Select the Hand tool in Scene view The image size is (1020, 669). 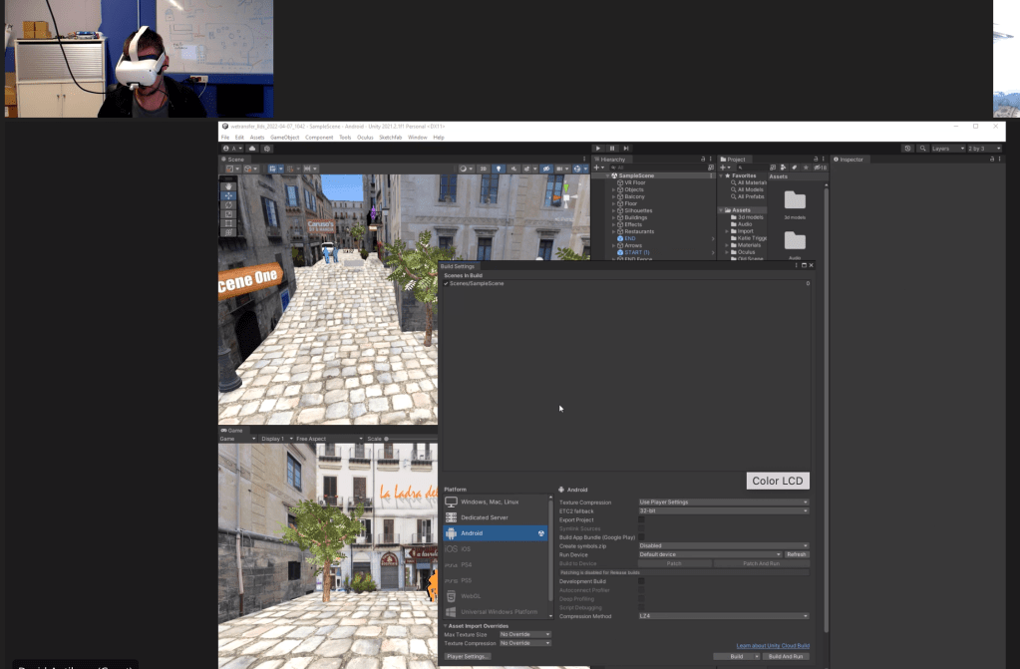228,186
